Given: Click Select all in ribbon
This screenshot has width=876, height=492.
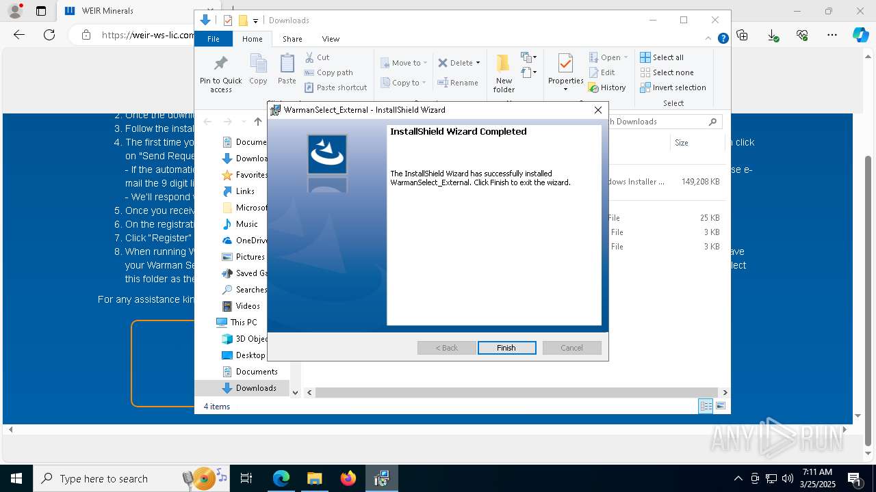Looking at the screenshot, I should point(662,57).
